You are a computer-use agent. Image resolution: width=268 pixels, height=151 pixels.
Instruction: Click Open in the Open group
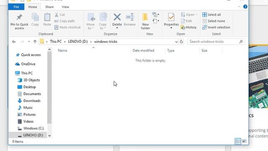click(x=189, y=15)
